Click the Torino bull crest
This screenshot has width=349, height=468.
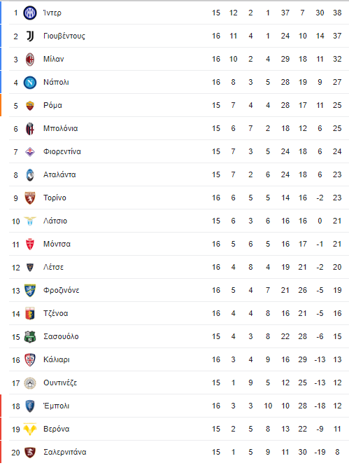(x=30, y=198)
